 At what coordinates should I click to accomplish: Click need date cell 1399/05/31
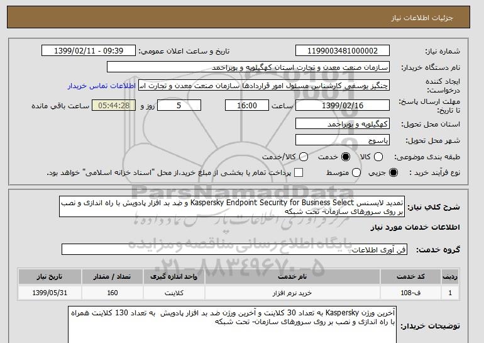pos(50,293)
